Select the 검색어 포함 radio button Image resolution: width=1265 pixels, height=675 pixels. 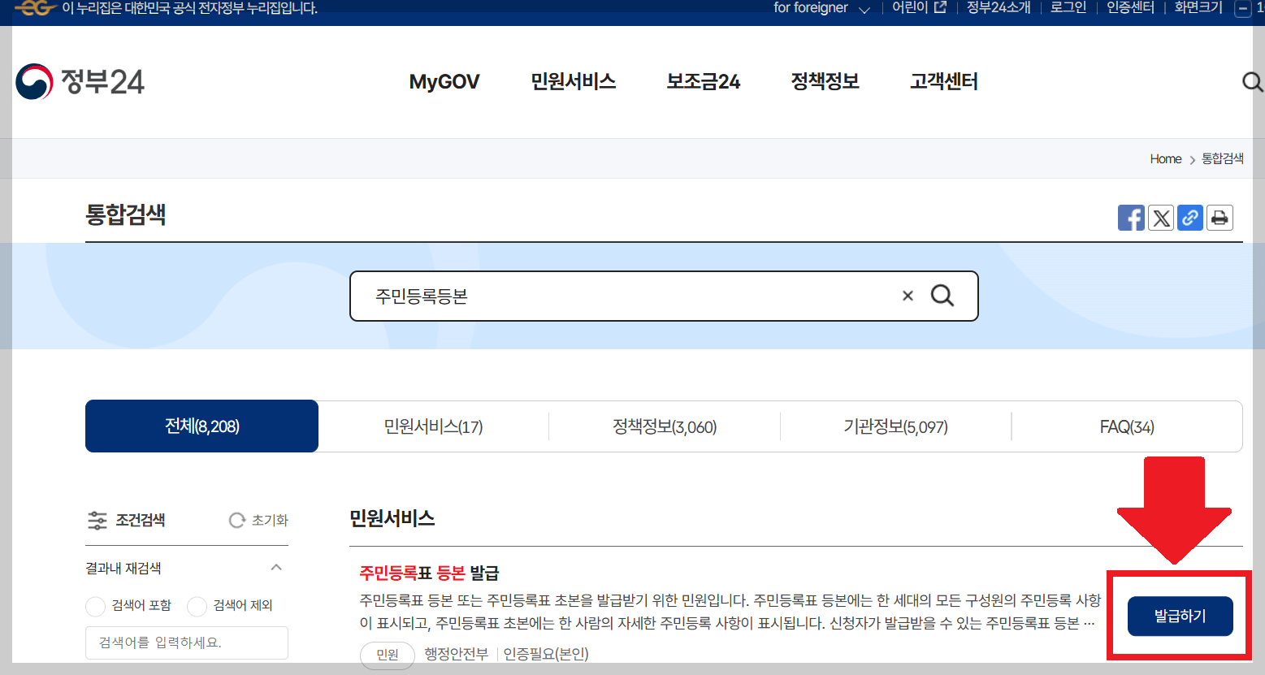point(96,605)
